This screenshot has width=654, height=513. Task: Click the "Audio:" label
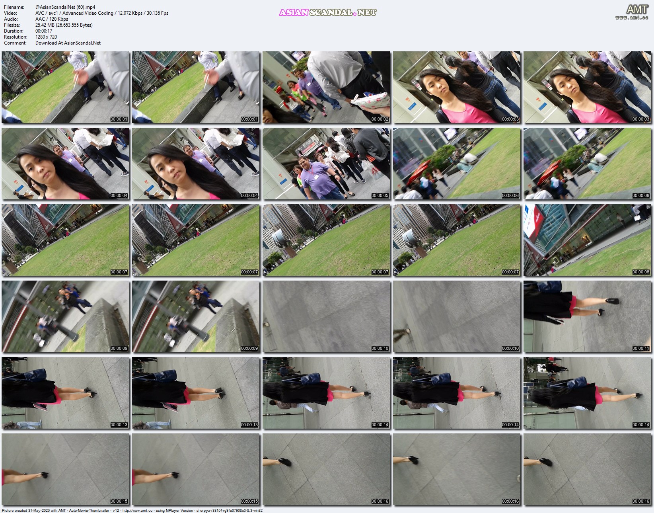tap(11, 19)
